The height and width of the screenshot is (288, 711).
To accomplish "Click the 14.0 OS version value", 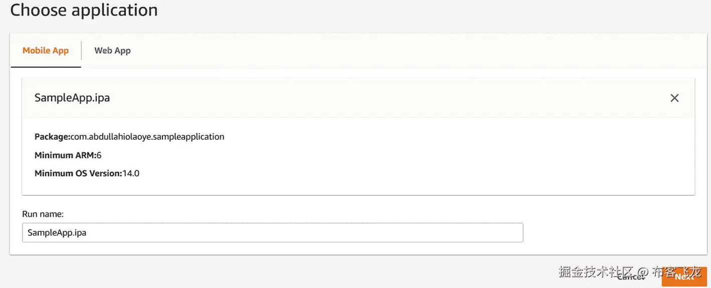I will click(x=131, y=174).
